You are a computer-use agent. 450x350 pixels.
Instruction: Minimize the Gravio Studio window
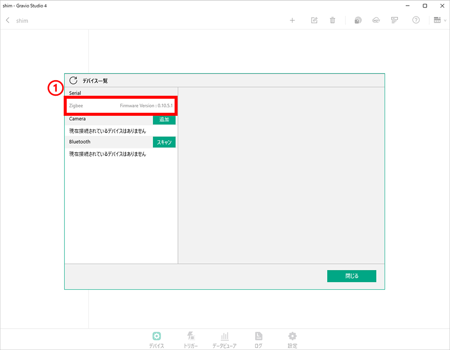(x=408, y=6)
